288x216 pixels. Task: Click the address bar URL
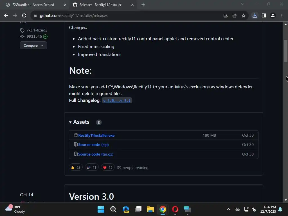coord(74,16)
